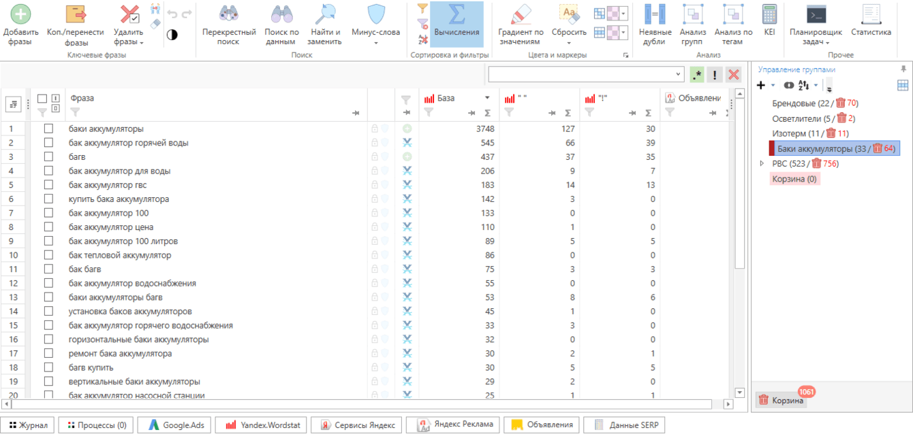Image resolution: width=913 pixels, height=434 pixels.
Task: Open Планировщик задач console icon
Action: [816, 14]
